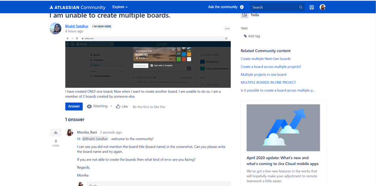This screenshot has height=186, width=376.
Task: Open 'Create a board across multiple projects?' link
Action: (x=271, y=67)
